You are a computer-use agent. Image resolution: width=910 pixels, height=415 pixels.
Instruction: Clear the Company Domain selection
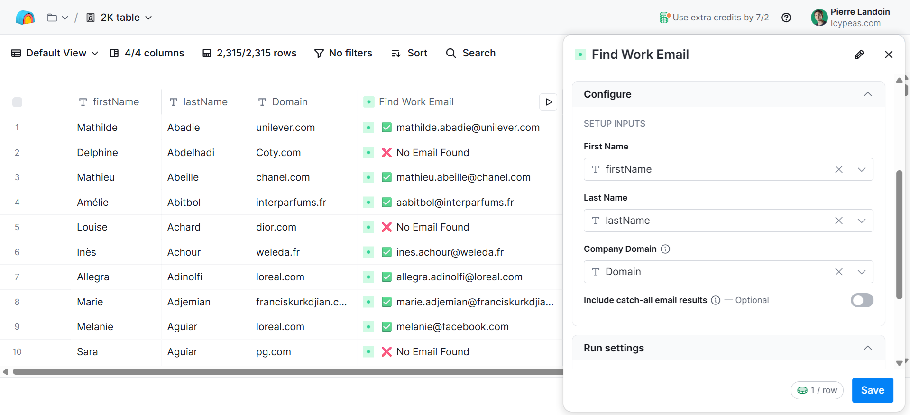point(839,272)
